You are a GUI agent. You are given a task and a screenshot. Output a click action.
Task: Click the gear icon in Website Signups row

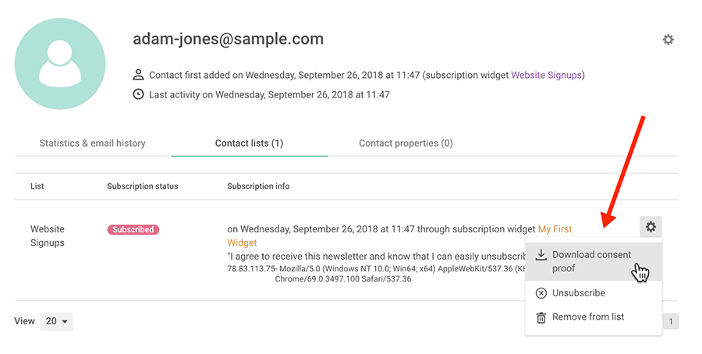click(x=651, y=227)
